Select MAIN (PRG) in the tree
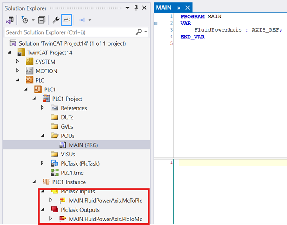The image size is (287, 225). pyautogui.click(x=84, y=145)
